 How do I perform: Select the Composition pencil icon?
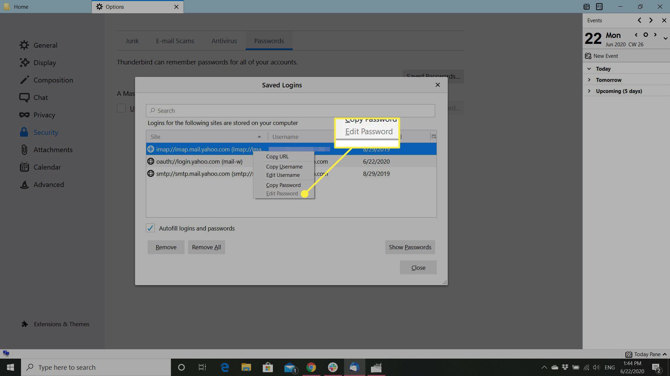[24, 80]
